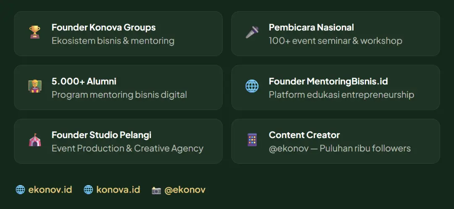Click the phone icon beside Content Creator
The image size is (454, 209).
[252, 140]
